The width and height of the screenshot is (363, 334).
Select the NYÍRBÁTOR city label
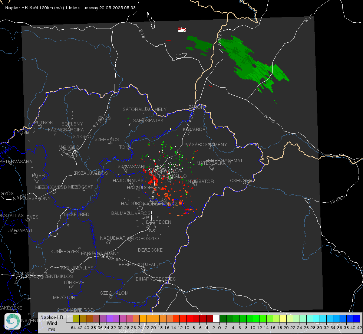pos(201,181)
